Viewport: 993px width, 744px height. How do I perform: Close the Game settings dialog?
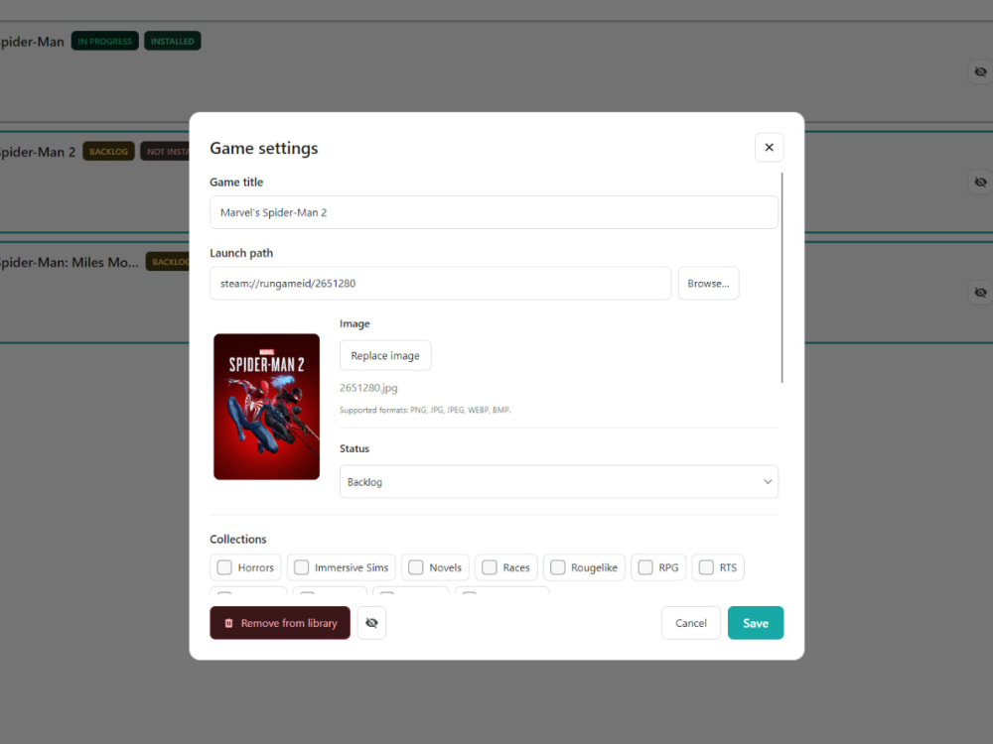click(769, 148)
